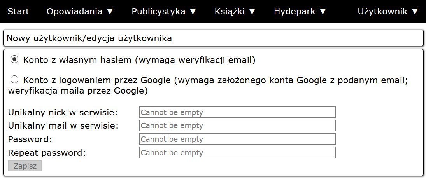The width and height of the screenshot is (426, 183).
Task: Click the 'Konto z własnym hasłem' label text
Action: point(139,60)
